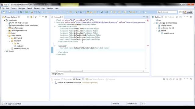Click the Debug bug toolbar icon
Image resolution: width=195 pixels, height=109 pixels.
pos(21,12)
